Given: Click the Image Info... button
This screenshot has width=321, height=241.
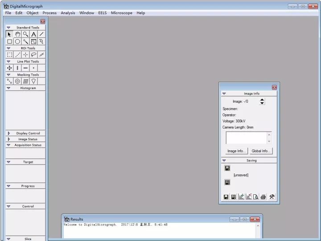Looking at the screenshot, I should pyautogui.click(x=236, y=151).
